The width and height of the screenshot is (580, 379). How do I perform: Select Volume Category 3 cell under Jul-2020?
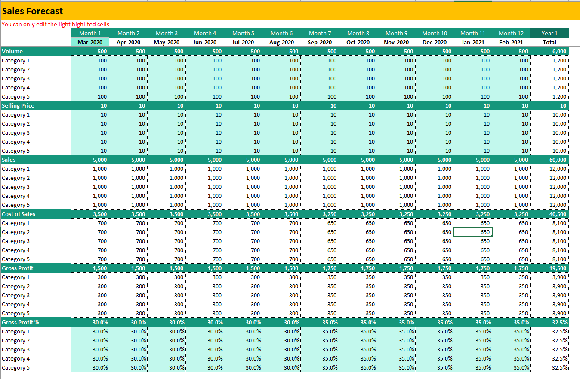tap(244, 78)
